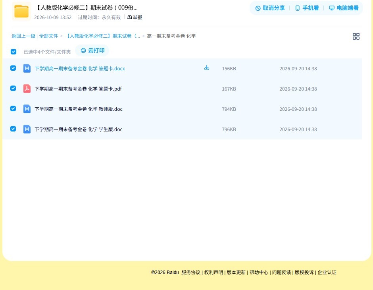Screen dimensions: 373x290
Task: Uncheck the 学生版.doc file checkbox
Action: (x=13, y=129)
